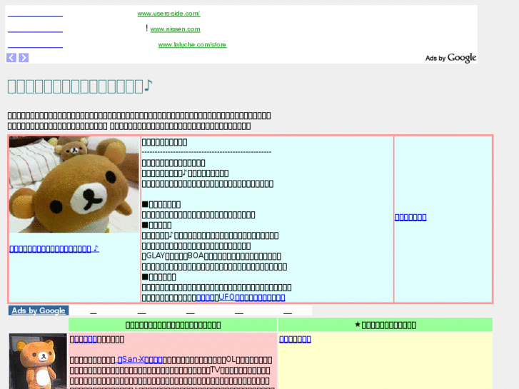Click the Ads by Google logo at top right

coord(450,58)
